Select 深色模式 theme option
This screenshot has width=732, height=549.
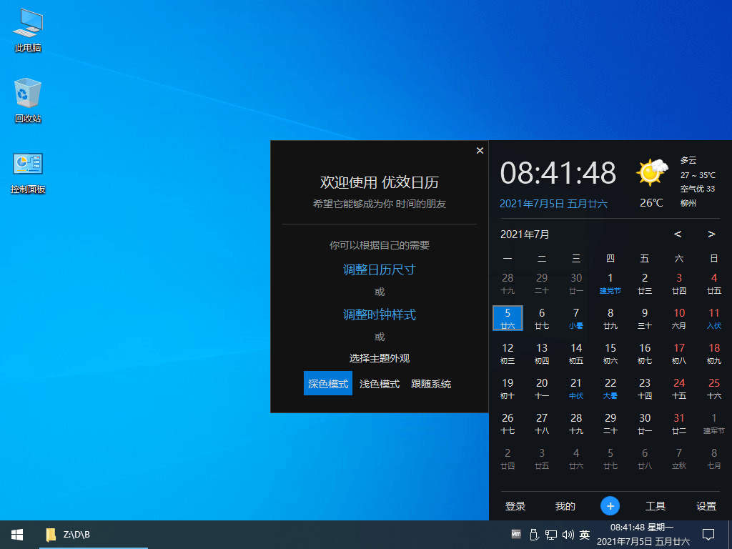coord(327,383)
